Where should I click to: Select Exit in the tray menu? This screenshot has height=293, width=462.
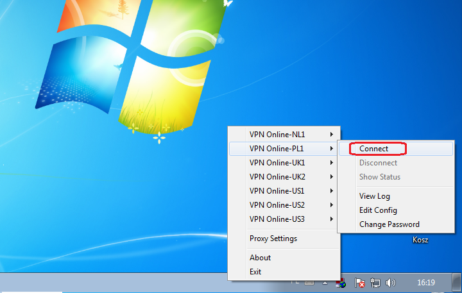point(284,272)
